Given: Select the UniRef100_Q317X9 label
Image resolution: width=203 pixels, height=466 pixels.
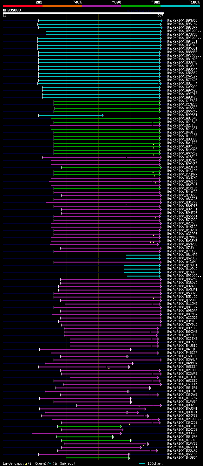Looking at the screenshot, I should tap(182, 202).
